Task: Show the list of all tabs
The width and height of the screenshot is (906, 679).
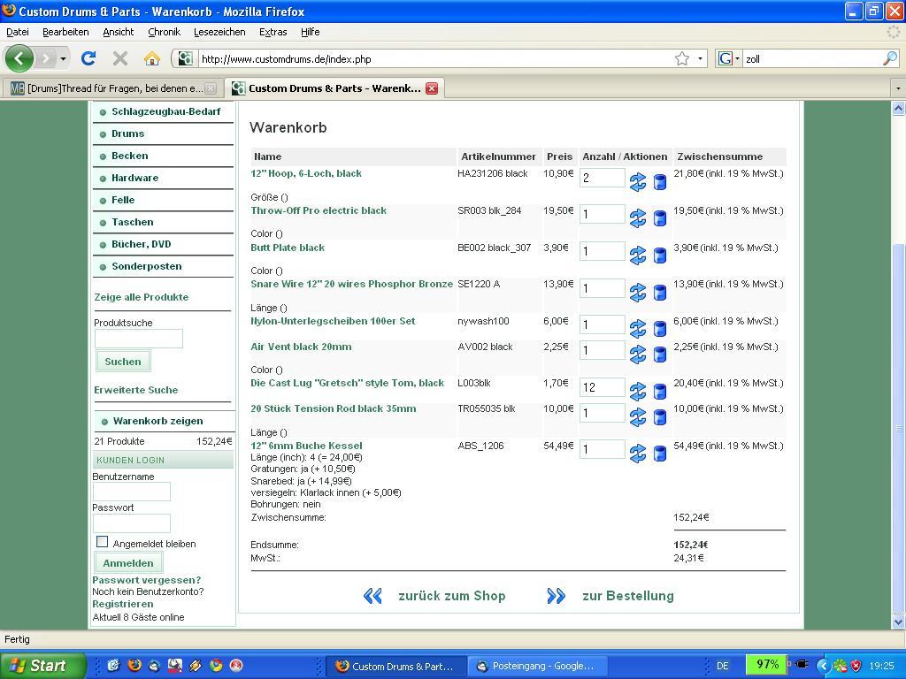Action: (x=898, y=88)
